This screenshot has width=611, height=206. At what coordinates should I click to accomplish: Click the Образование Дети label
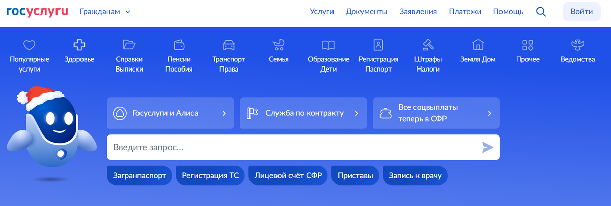click(x=328, y=64)
